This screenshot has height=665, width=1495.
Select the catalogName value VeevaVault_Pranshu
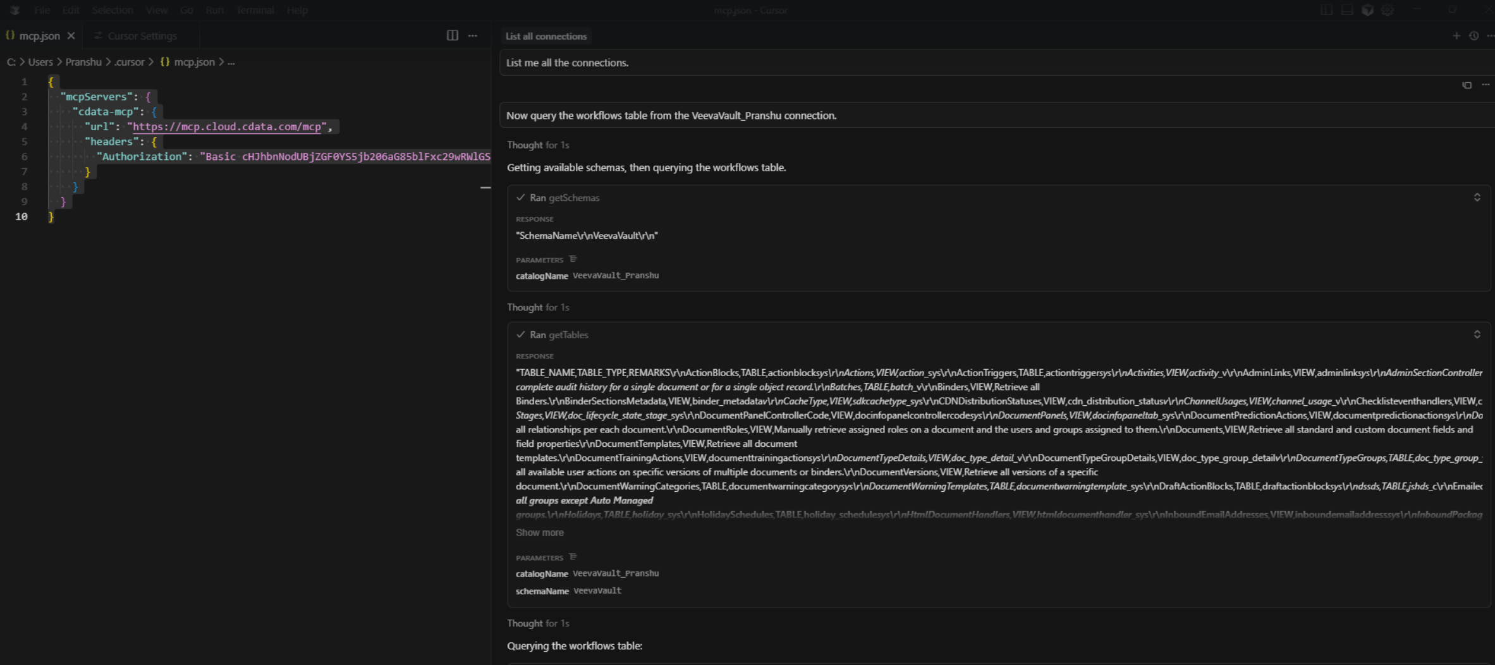pos(616,276)
